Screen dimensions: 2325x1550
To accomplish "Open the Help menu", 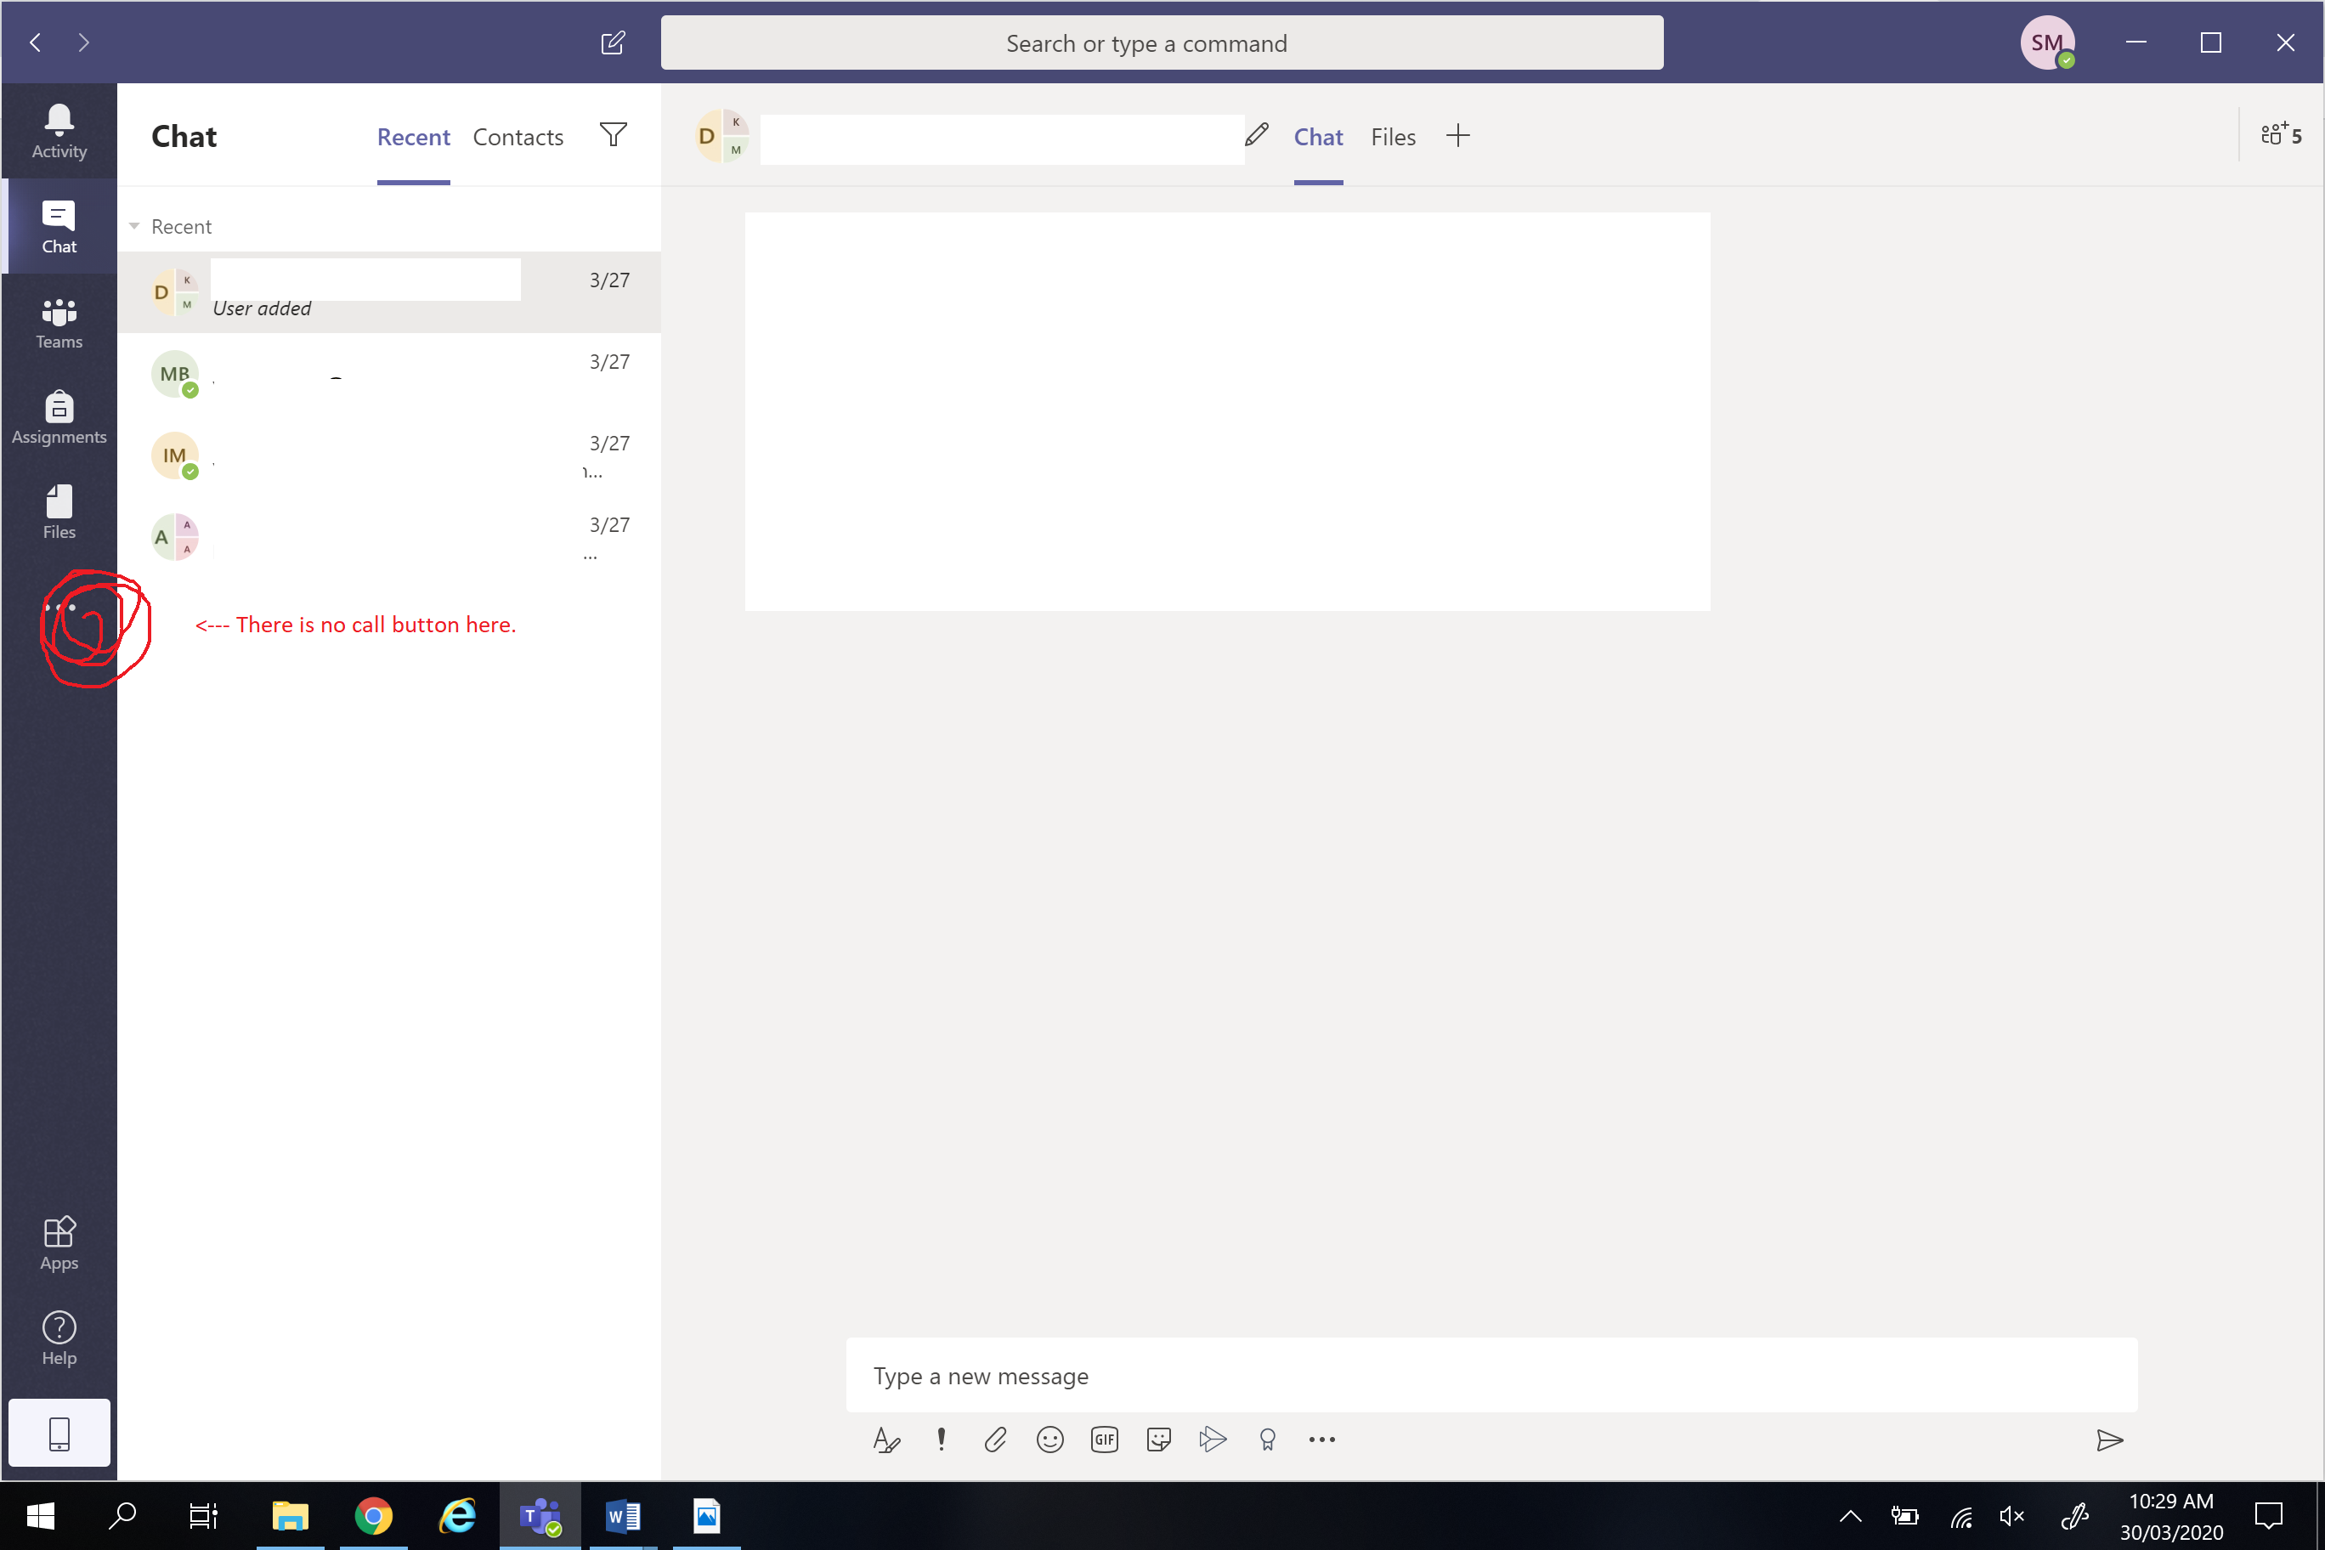I will pos(59,1338).
